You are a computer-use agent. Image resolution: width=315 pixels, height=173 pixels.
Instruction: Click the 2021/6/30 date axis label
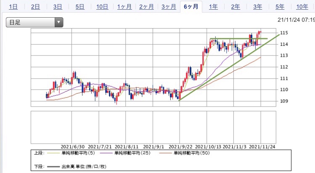pyautogui.click(x=72, y=147)
